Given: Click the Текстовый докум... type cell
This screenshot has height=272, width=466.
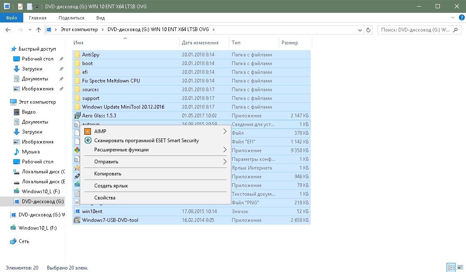Looking at the screenshot, I should tap(253, 194).
